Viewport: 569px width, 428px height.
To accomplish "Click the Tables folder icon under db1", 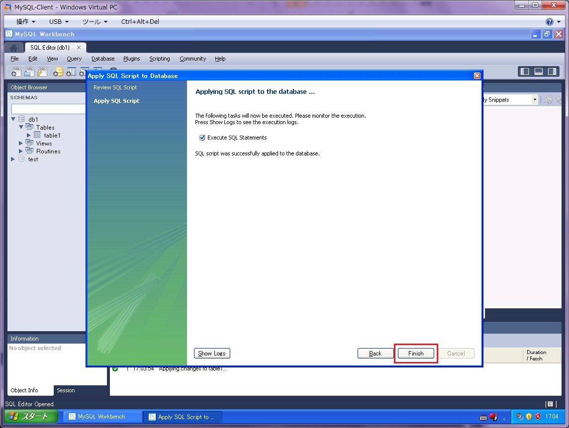I will 29,127.
